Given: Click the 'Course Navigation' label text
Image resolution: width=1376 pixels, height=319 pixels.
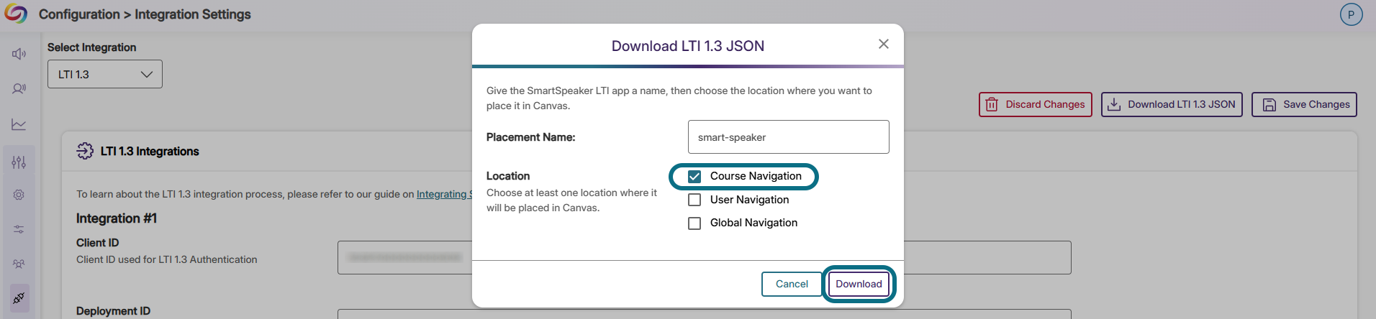Looking at the screenshot, I should click(x=756, y=176).
